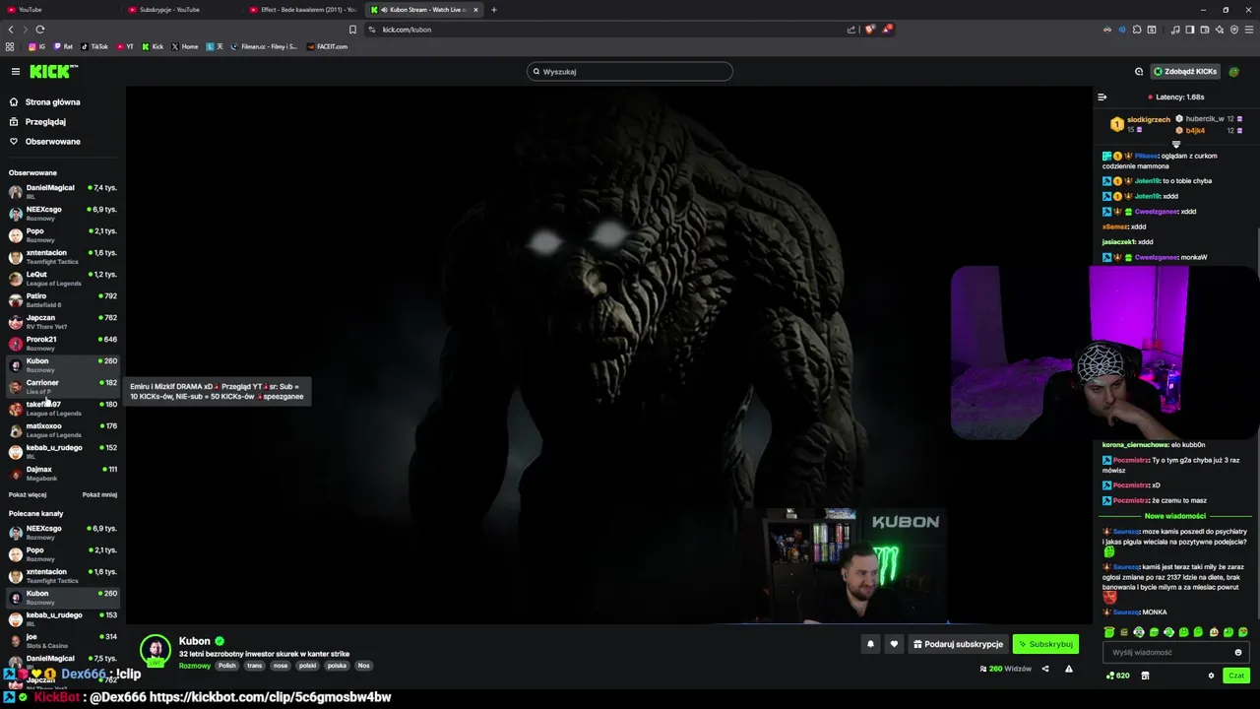Image resolution: width=1260 pixels, height=709 pixels.
Task: Open Patiro channel in sidebar
Action: point(63,299)
